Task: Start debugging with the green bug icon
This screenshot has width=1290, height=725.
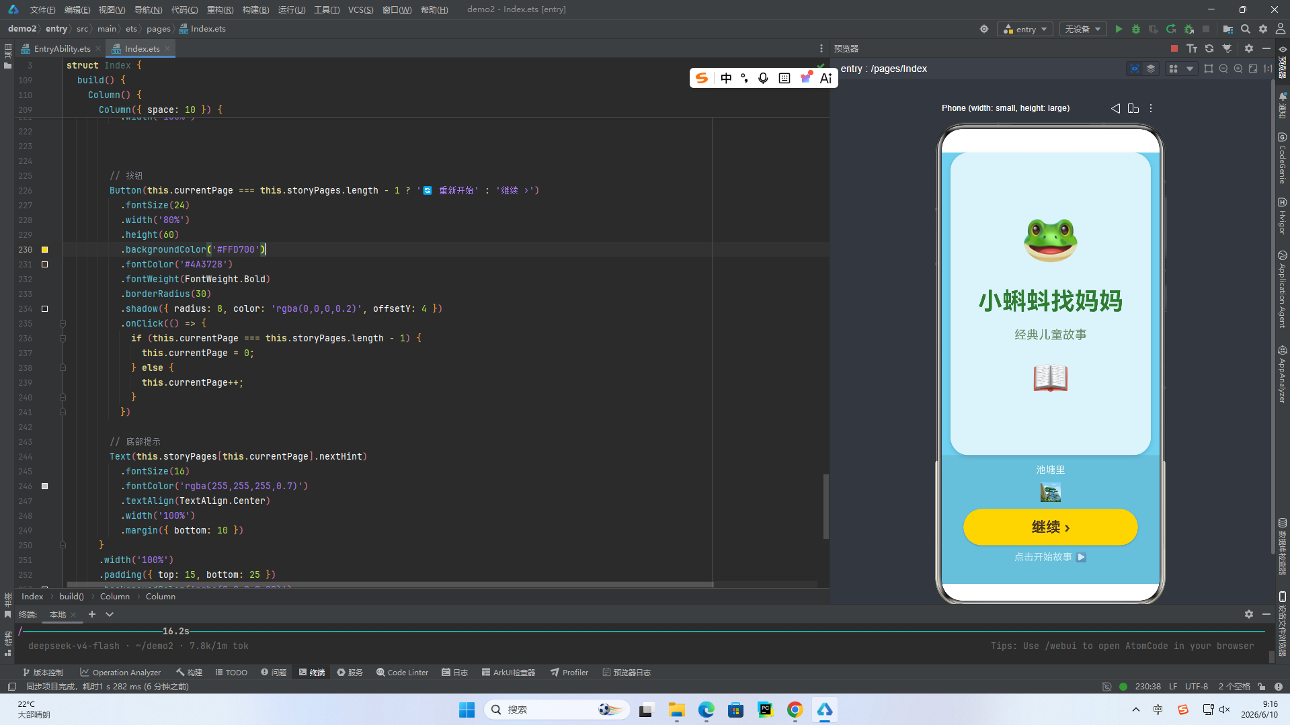Action: click(1136, 29)
